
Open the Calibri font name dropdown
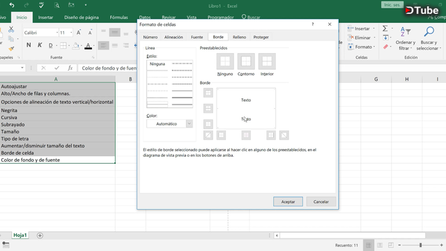[x=57, y=33]
